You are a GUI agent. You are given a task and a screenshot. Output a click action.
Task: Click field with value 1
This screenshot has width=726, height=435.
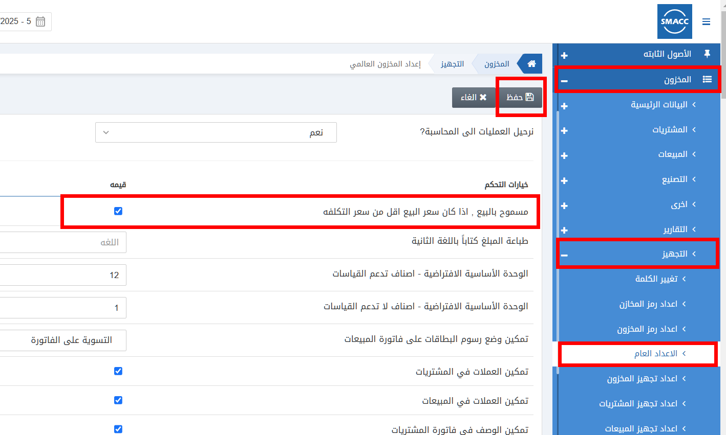[x=63, y=308]
